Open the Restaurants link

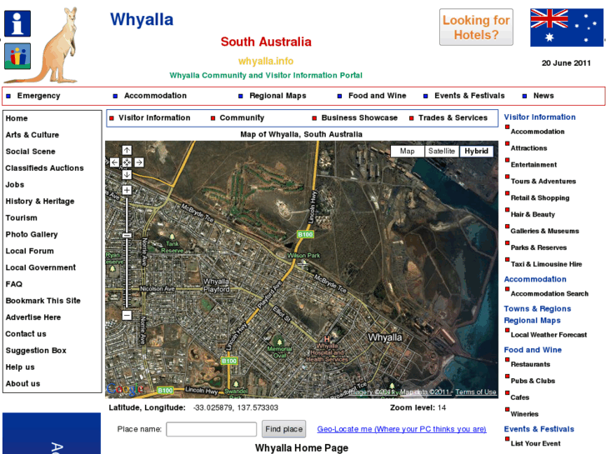click(530, 364)
